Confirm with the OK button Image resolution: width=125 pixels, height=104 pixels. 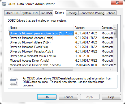click(47, 97)
